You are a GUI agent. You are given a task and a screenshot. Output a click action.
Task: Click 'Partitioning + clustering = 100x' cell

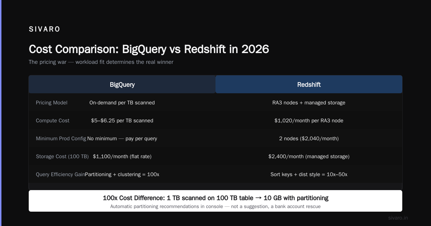pos(122,174)
